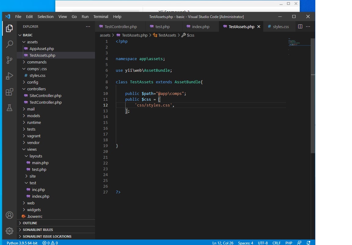The width and height of the screenshot is (352, 245).
Task: Open the Selection menu
Action: pyautogui.click(x=46, y=16)
